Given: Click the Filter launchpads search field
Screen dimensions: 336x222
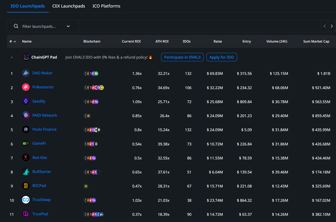Looking at the screenshot, I should pyautogui.click(x=43, y=26).
